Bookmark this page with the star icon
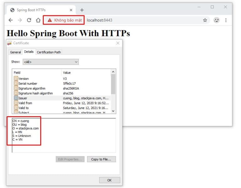Image resolution: width=241 pixels, height=188 pixels. 205,20
